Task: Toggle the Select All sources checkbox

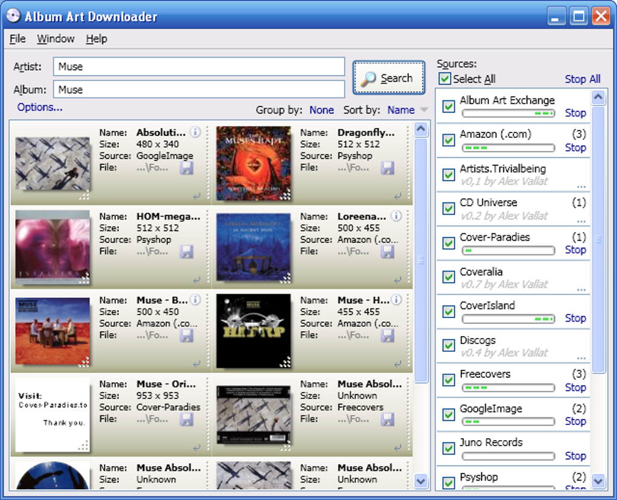Action: point(445,79)
